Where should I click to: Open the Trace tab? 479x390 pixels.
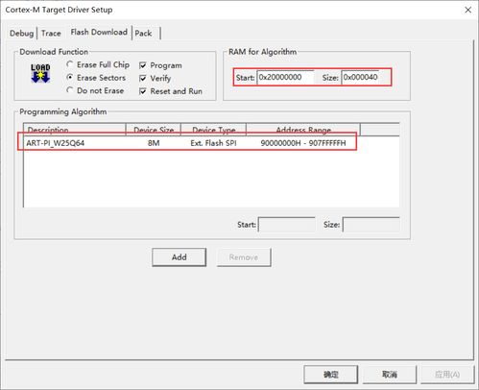(51, 34)
